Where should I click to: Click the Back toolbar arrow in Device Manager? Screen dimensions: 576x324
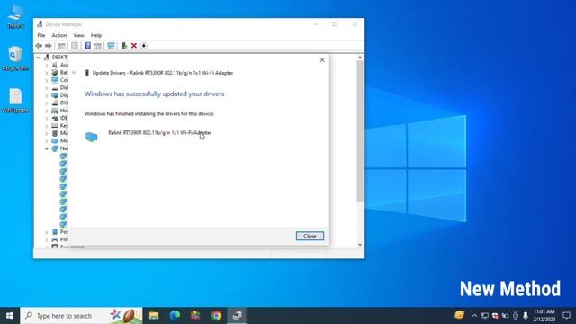coord(39,46)
